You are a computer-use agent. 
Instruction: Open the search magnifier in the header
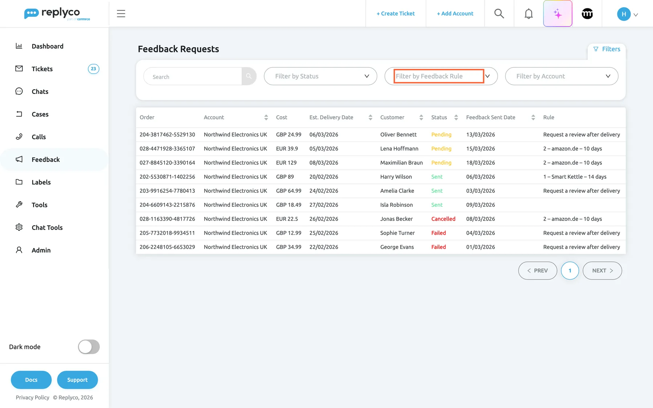tap(499, 14)
